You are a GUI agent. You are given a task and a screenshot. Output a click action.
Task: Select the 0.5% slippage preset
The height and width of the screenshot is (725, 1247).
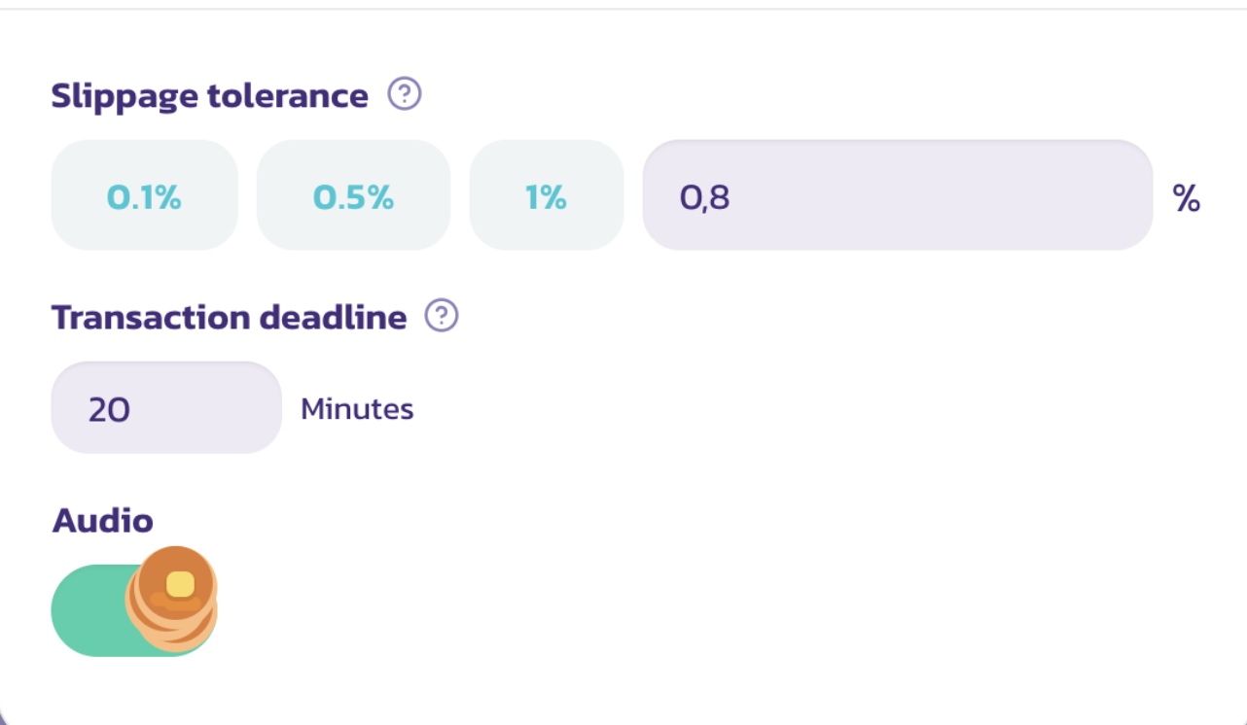click(353, 195)
